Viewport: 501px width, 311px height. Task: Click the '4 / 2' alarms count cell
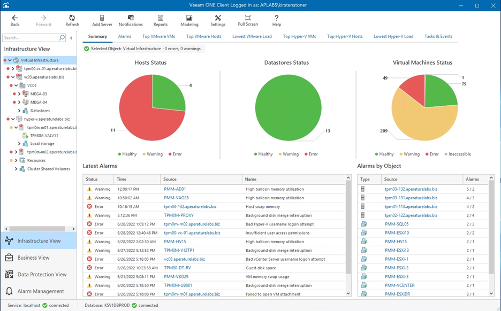pos(470,206)
